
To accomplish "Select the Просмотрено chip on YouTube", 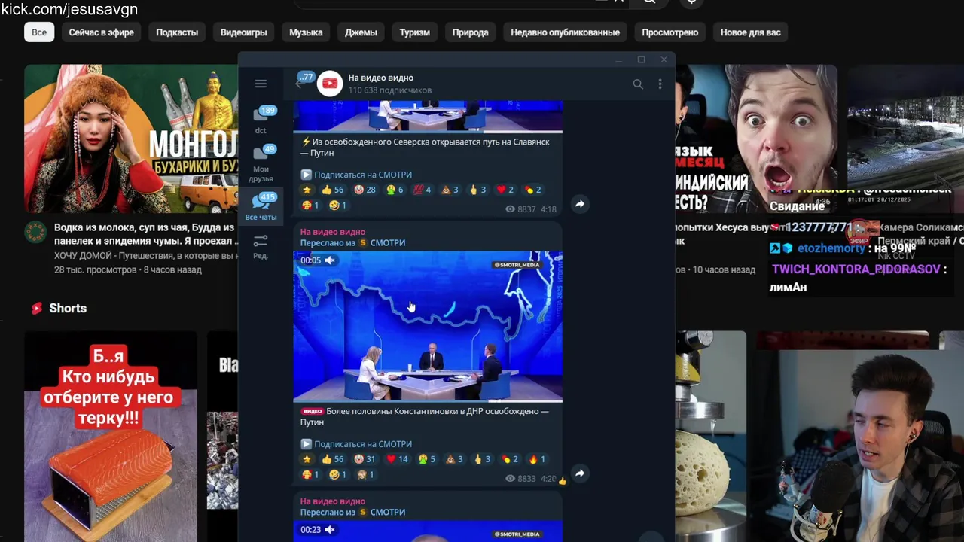I will tap(670, 32).
